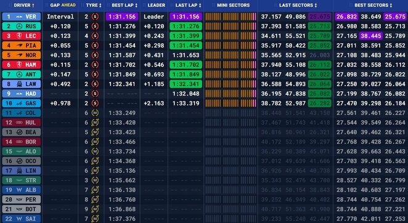408x223 pixels.
Task: Select the 3 LEC driver badge
Action: [22, 36]
